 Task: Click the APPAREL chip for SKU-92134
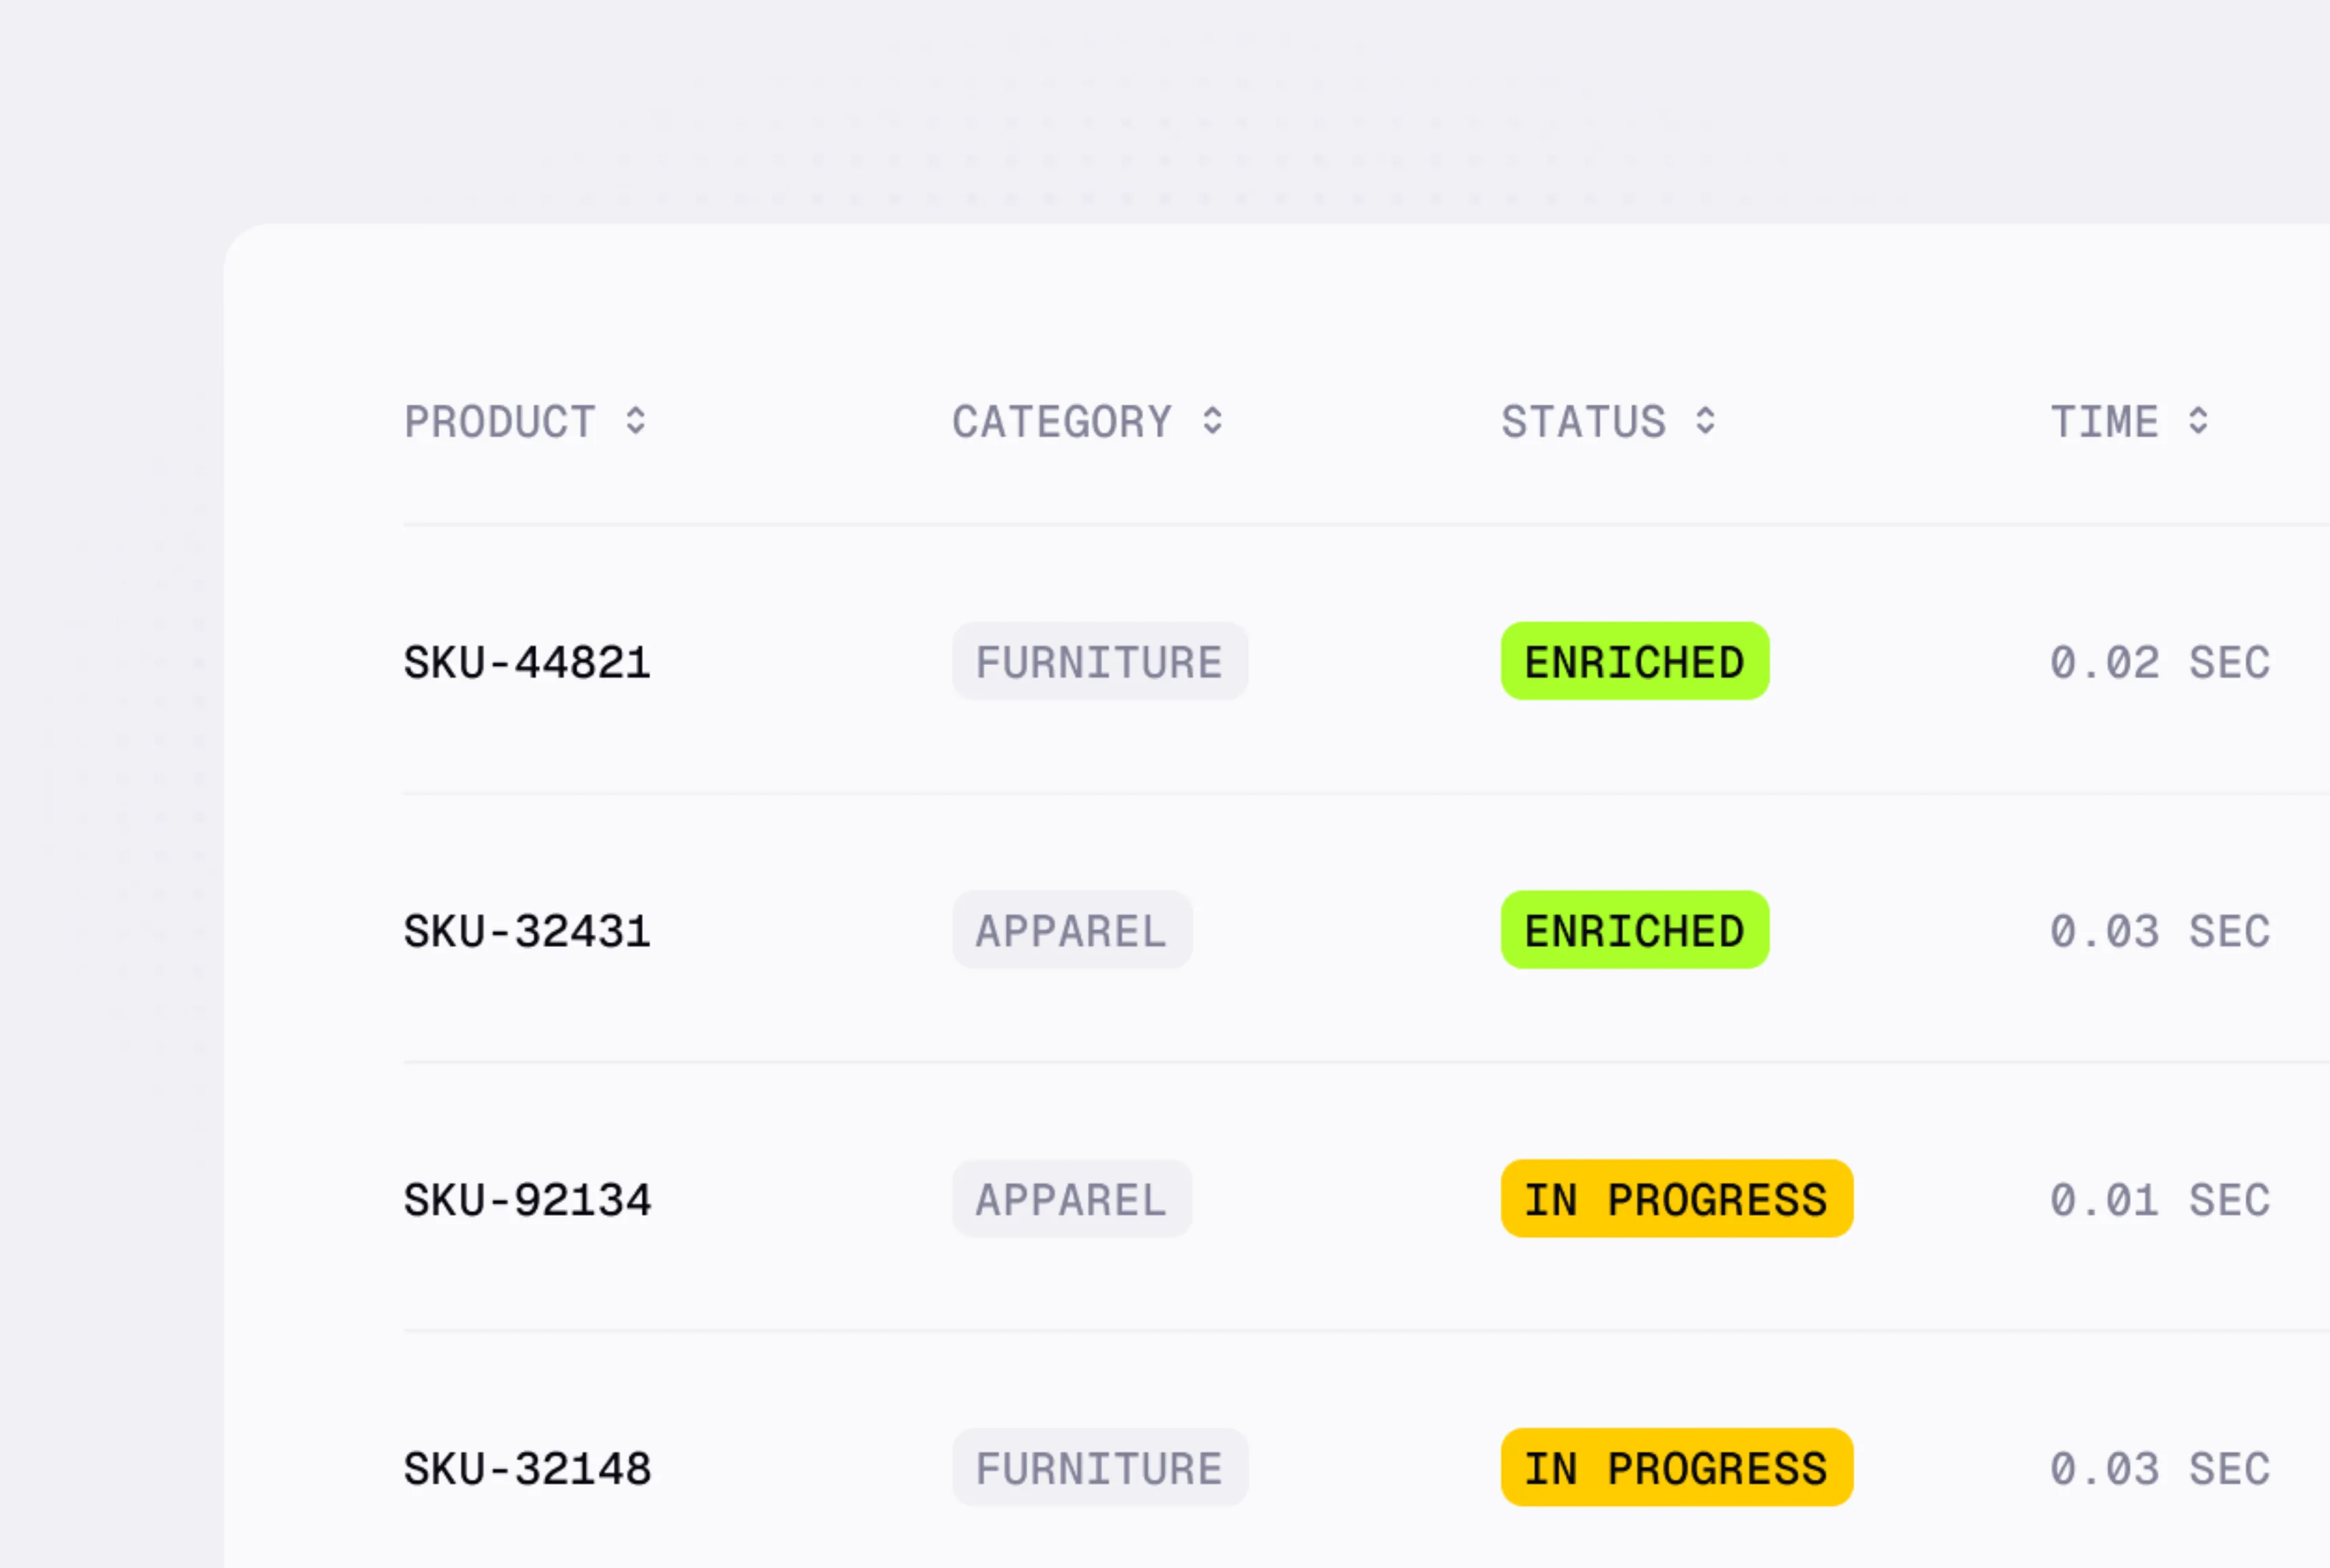1071,1199
